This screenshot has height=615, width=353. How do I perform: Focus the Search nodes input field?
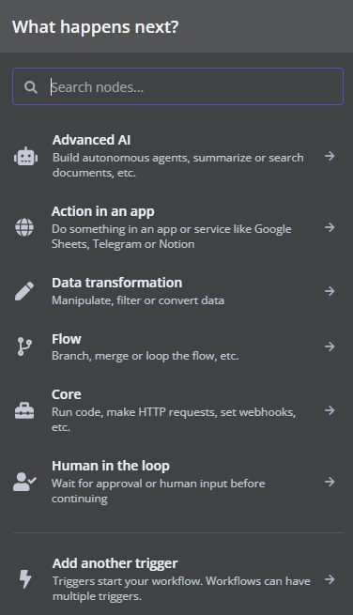click(177, 86)
